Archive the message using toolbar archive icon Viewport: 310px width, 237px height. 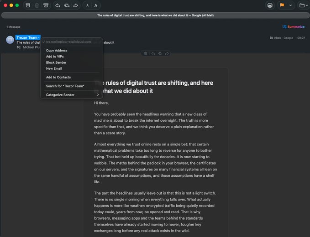coord(28,5)
